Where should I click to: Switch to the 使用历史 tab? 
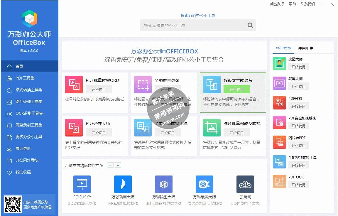305,49
